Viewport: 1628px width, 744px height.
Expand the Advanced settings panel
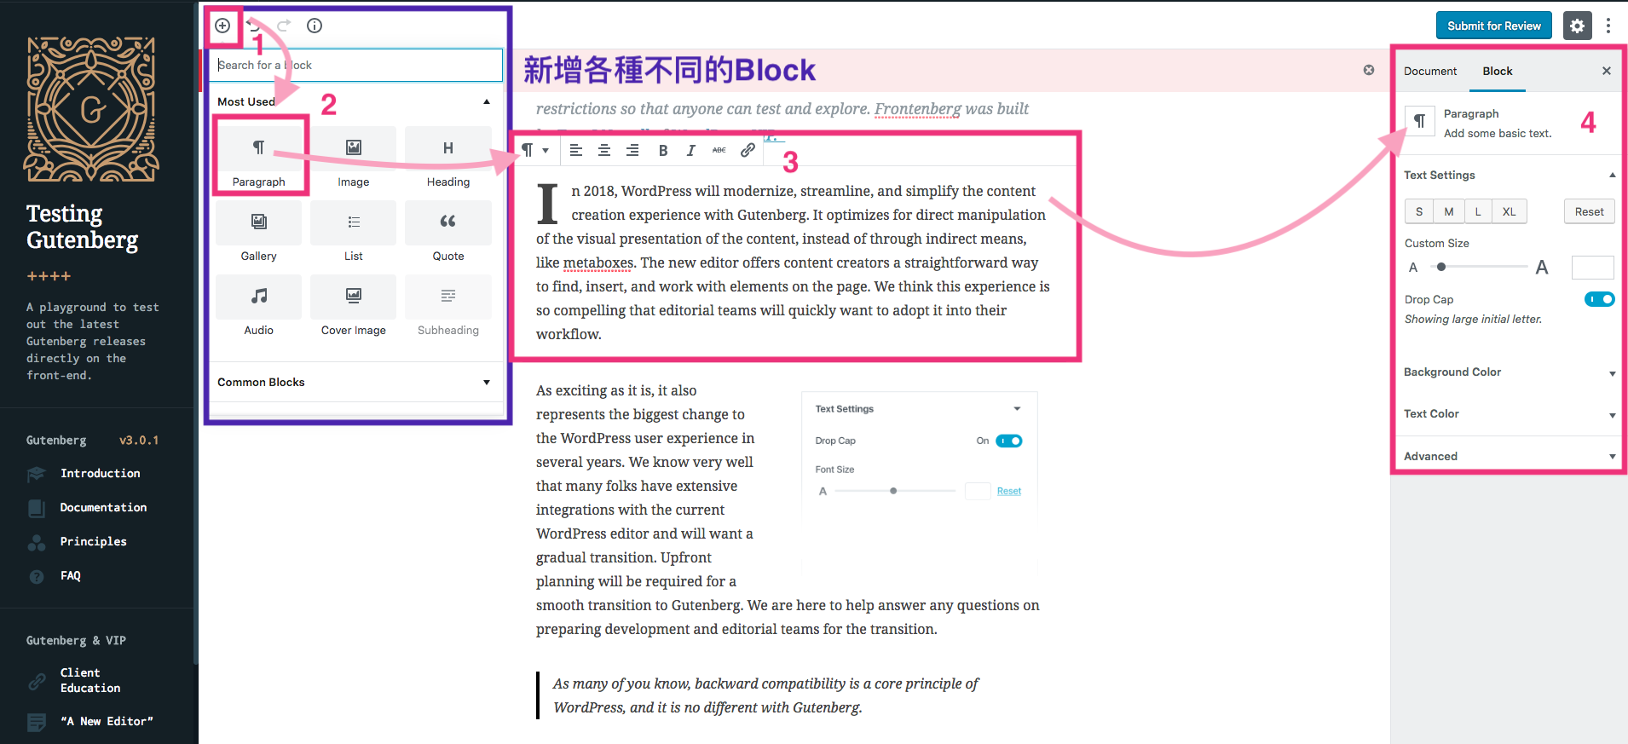(x=1509, y=456)
